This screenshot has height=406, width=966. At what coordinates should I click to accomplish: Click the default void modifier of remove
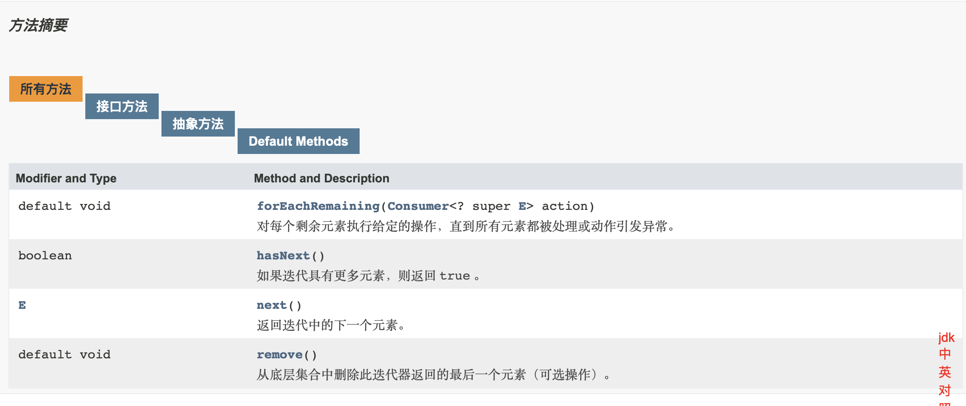[64, 354]
